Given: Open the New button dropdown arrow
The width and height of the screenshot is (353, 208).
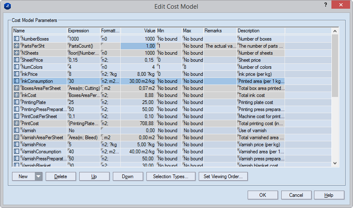Looking at the screenshot, I should tap(38, 177).
